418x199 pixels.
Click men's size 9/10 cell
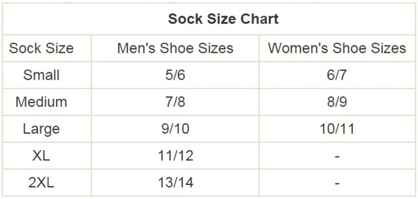[175, 129]
